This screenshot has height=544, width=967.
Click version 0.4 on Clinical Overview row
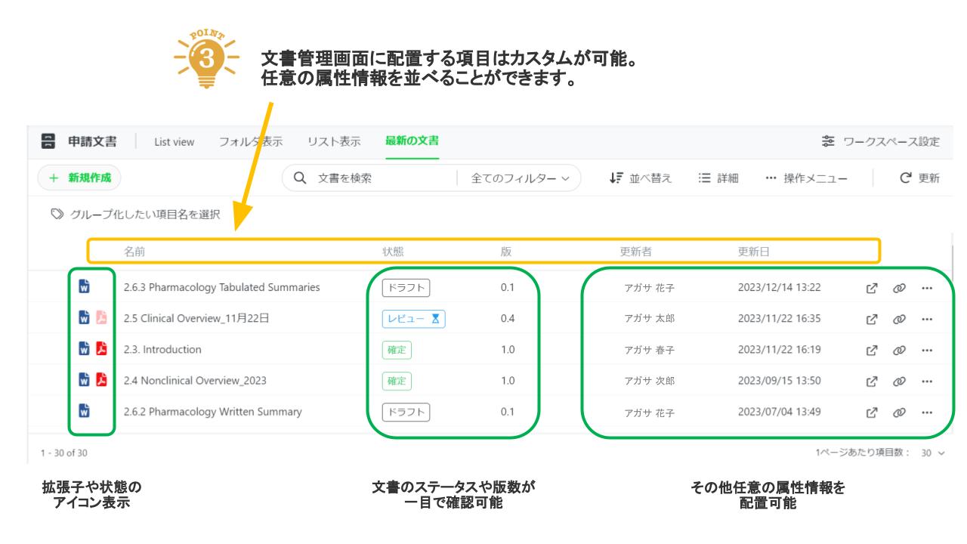(x=508, y=319)
